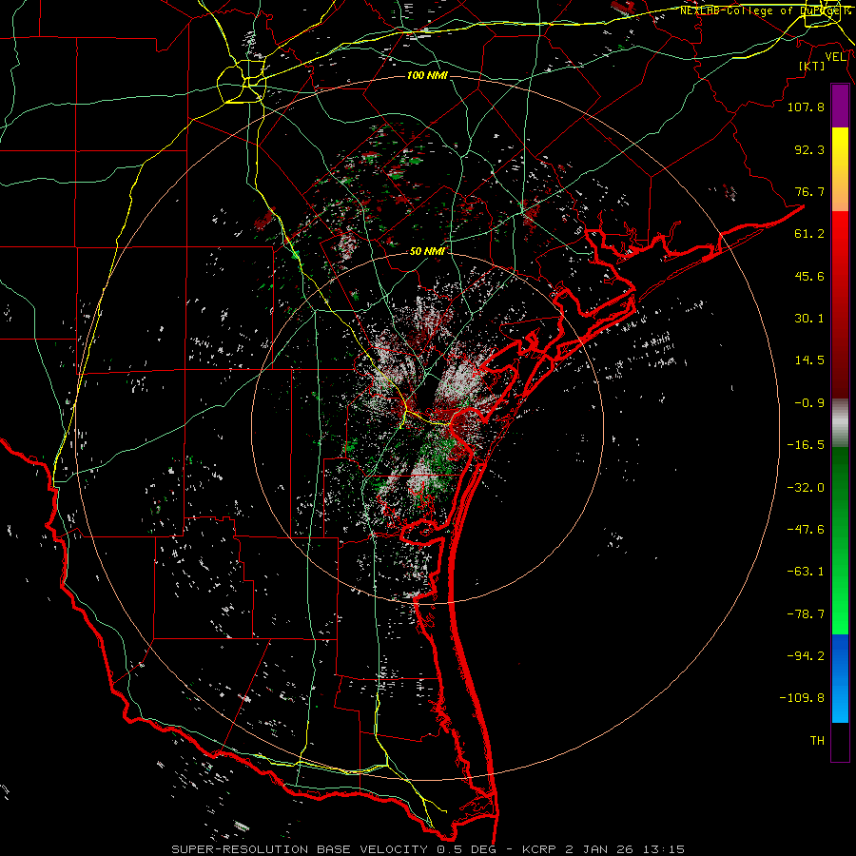Click the TH threshold label in legend
The height and width of the screenshot is (856, 856).
pos(817,741)
